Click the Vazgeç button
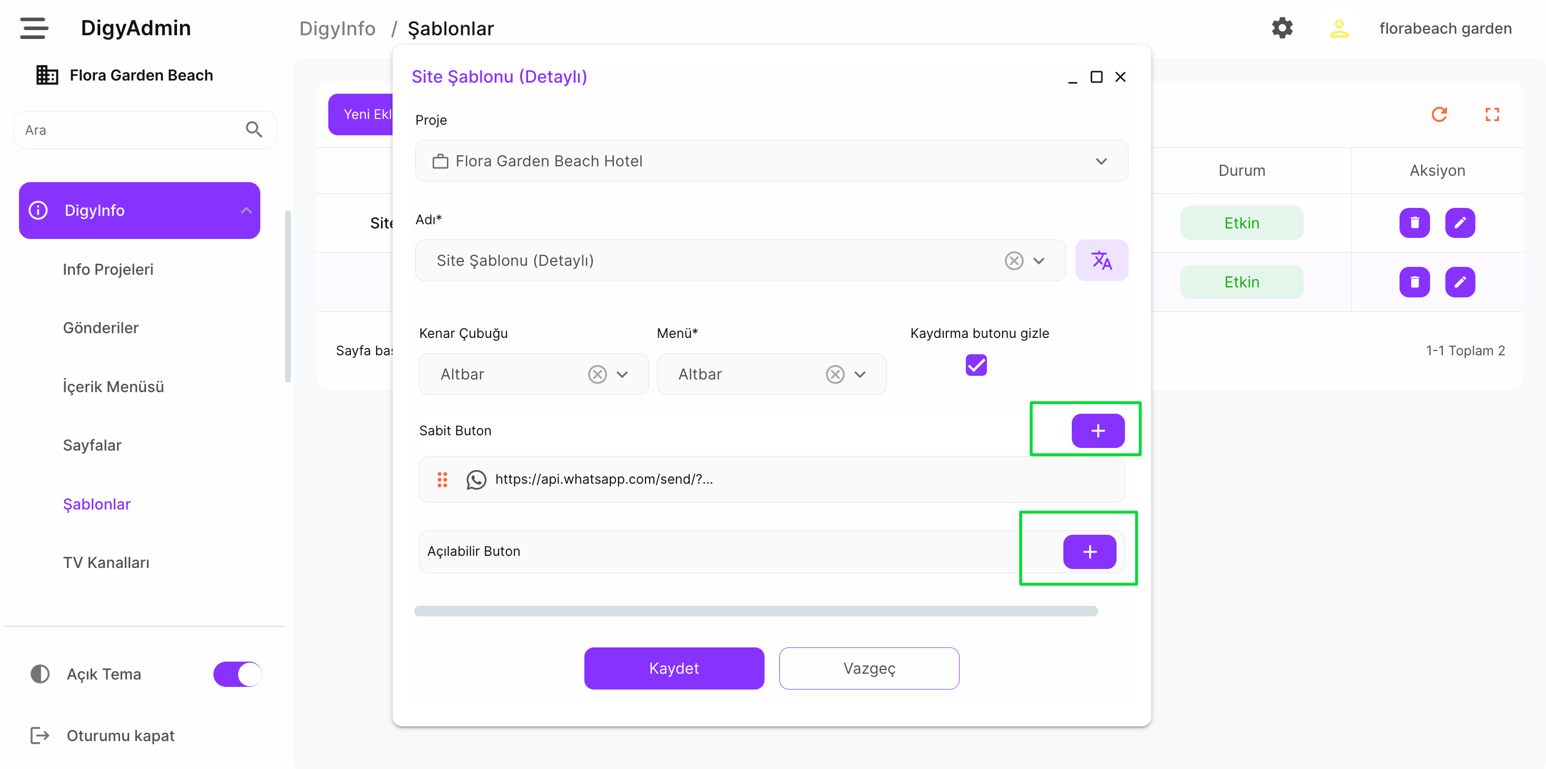Image resolution: width=1546 pixels, height=769 pixels. pos(868,668)
